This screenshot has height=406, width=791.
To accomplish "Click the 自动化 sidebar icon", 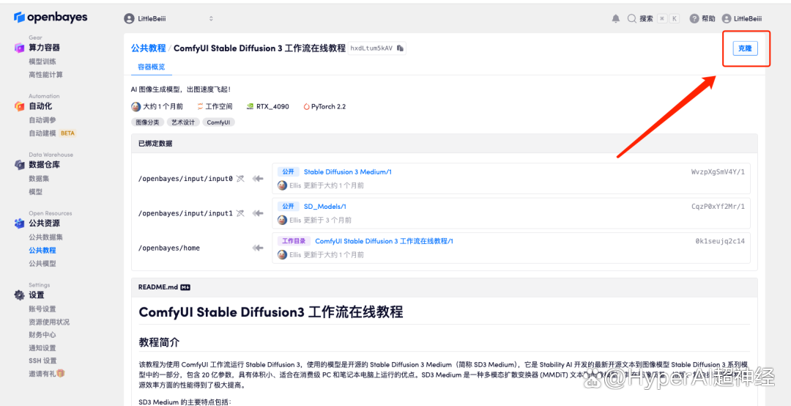I will (19, 106).
